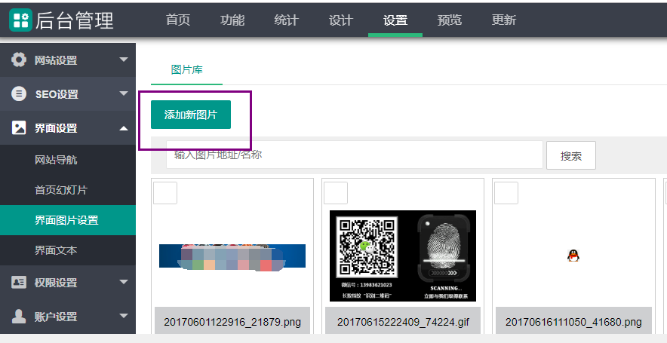Screen dimensions: 667x343
Task: Switch to the 图片库 tab
Action: [186, 69]
